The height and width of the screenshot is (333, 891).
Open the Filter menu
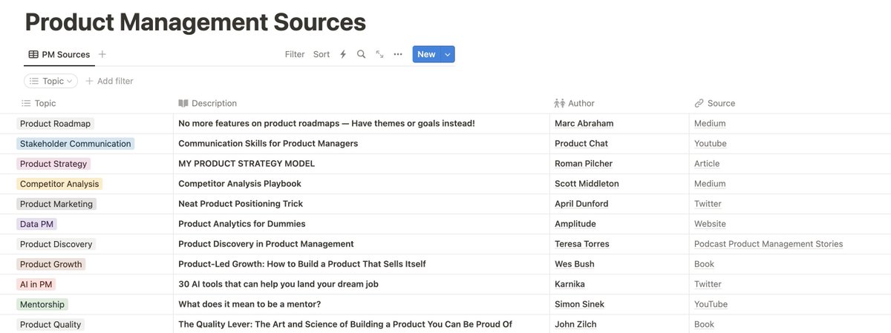pos(295,54)
